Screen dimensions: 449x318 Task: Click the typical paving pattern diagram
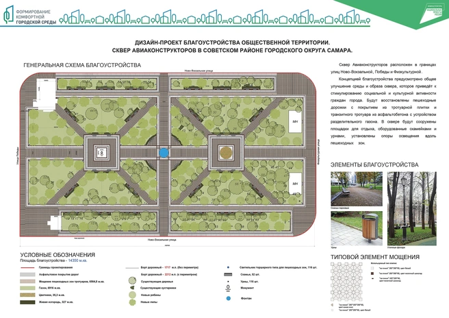click(346, 282)
